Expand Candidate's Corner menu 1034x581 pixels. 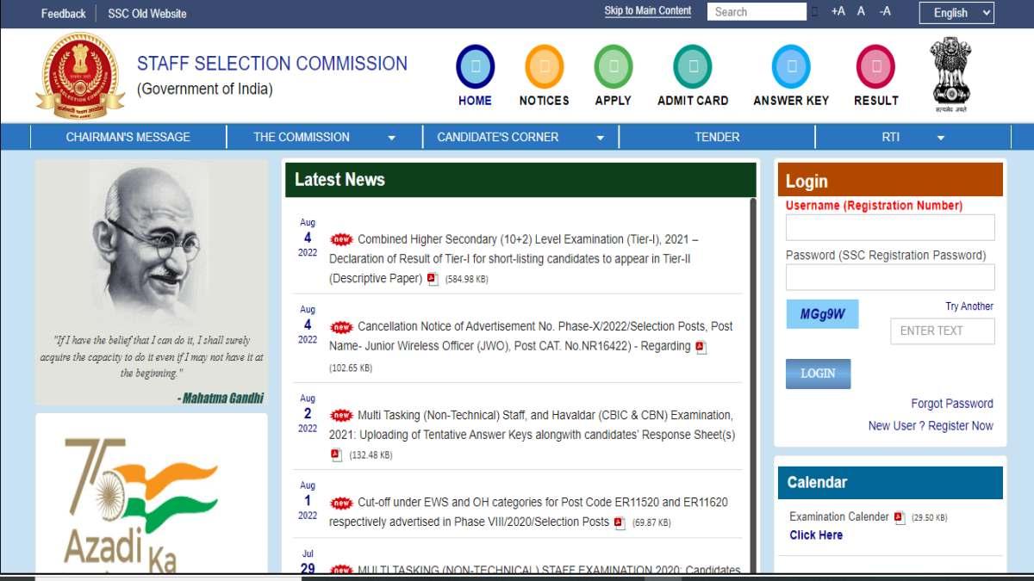[520, 137]
